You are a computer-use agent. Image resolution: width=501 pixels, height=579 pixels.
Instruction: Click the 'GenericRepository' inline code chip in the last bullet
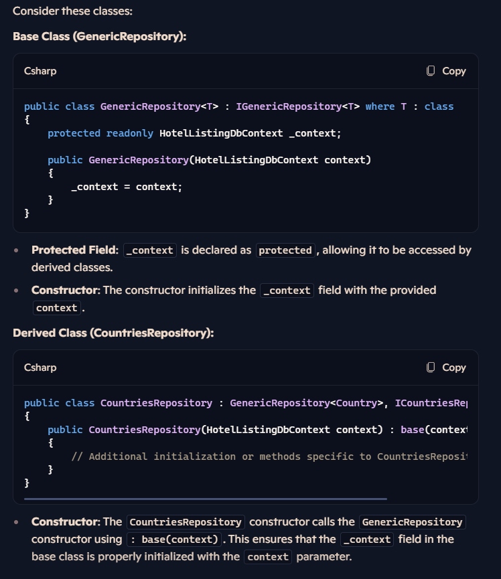coord(413,522)
